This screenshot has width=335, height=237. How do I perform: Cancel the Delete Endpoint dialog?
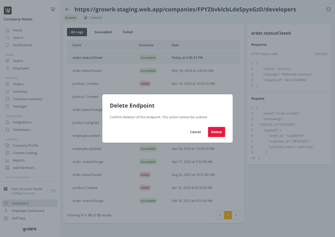[x=195, y=132]
